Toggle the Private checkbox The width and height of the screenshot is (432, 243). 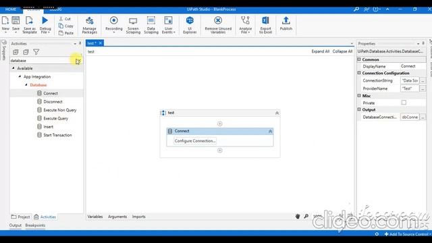coord(404,103)
